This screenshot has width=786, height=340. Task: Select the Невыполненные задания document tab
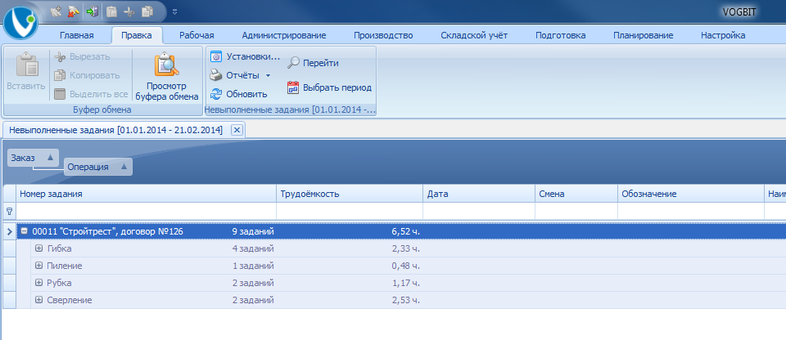(x=115, y=130)
